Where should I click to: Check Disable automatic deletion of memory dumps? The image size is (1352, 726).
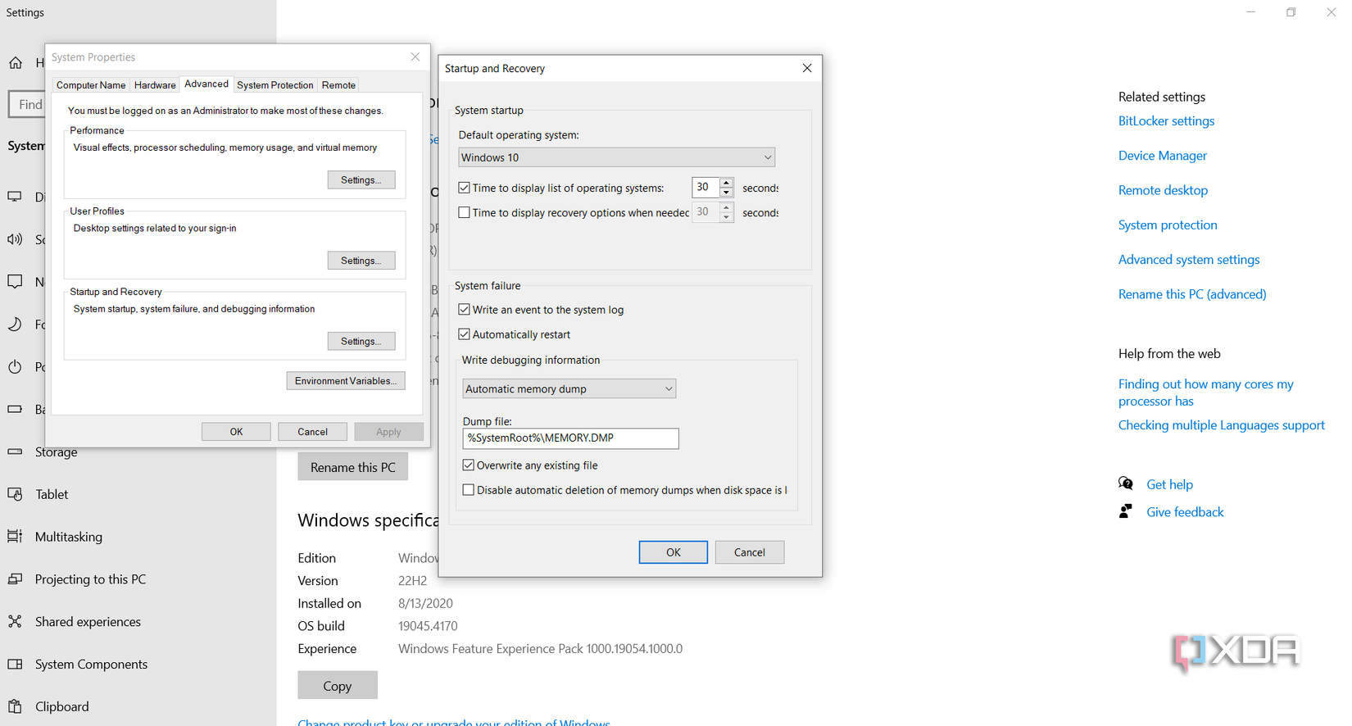pos(469,490)
